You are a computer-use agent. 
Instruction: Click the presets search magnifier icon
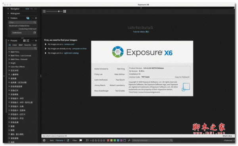point(35,48)
